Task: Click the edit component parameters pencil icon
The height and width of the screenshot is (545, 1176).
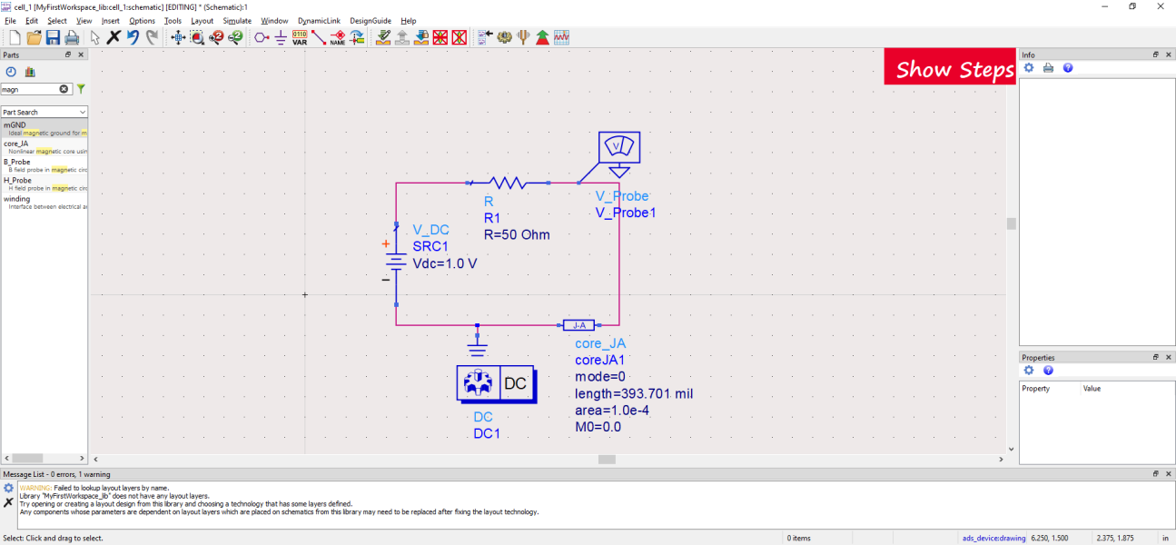Action: point(383,37)
